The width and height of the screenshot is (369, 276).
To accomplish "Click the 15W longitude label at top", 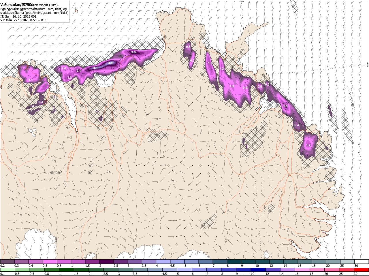I will pyautogui.click(x=241, y=1).
